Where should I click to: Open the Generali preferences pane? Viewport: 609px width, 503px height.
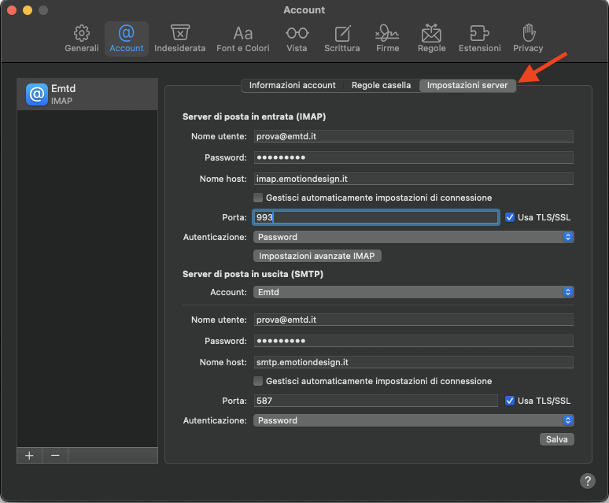tap(82, 39)
